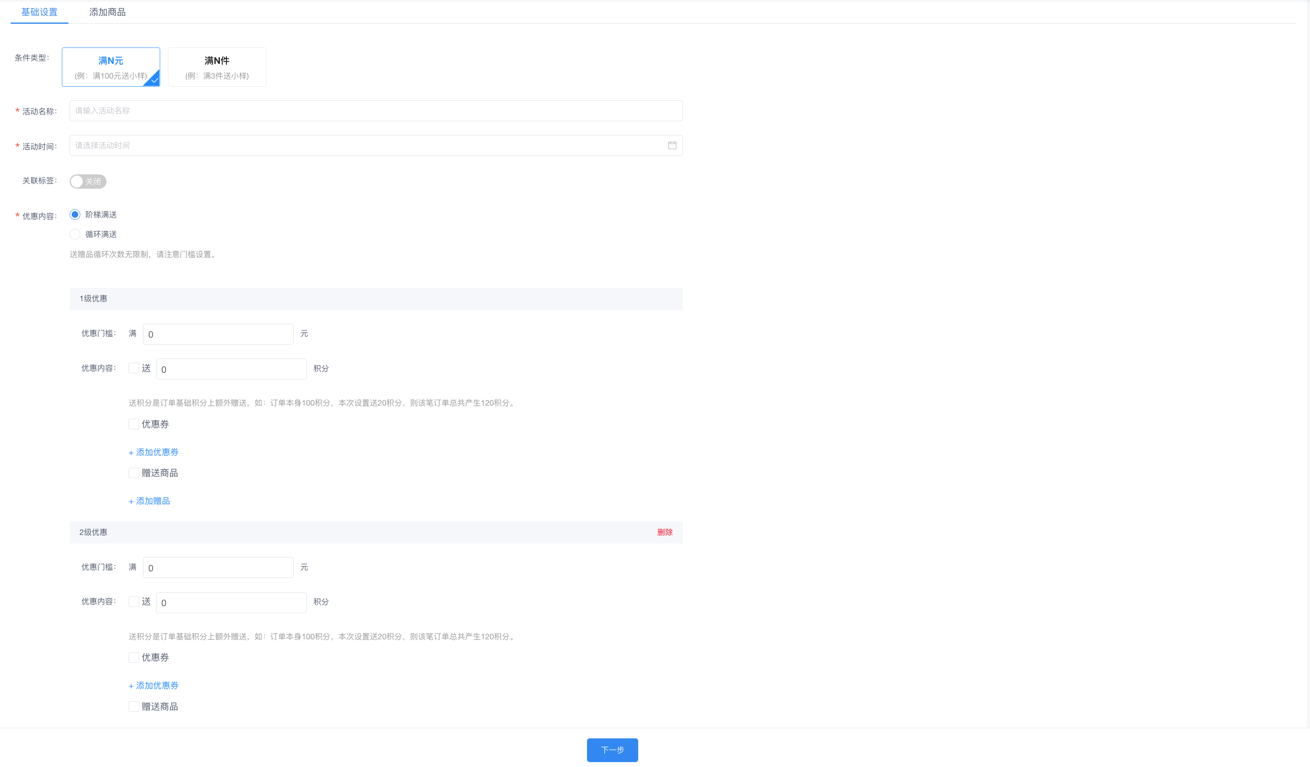
Task: Click level 2 threshold amount input
Action: 218,568
